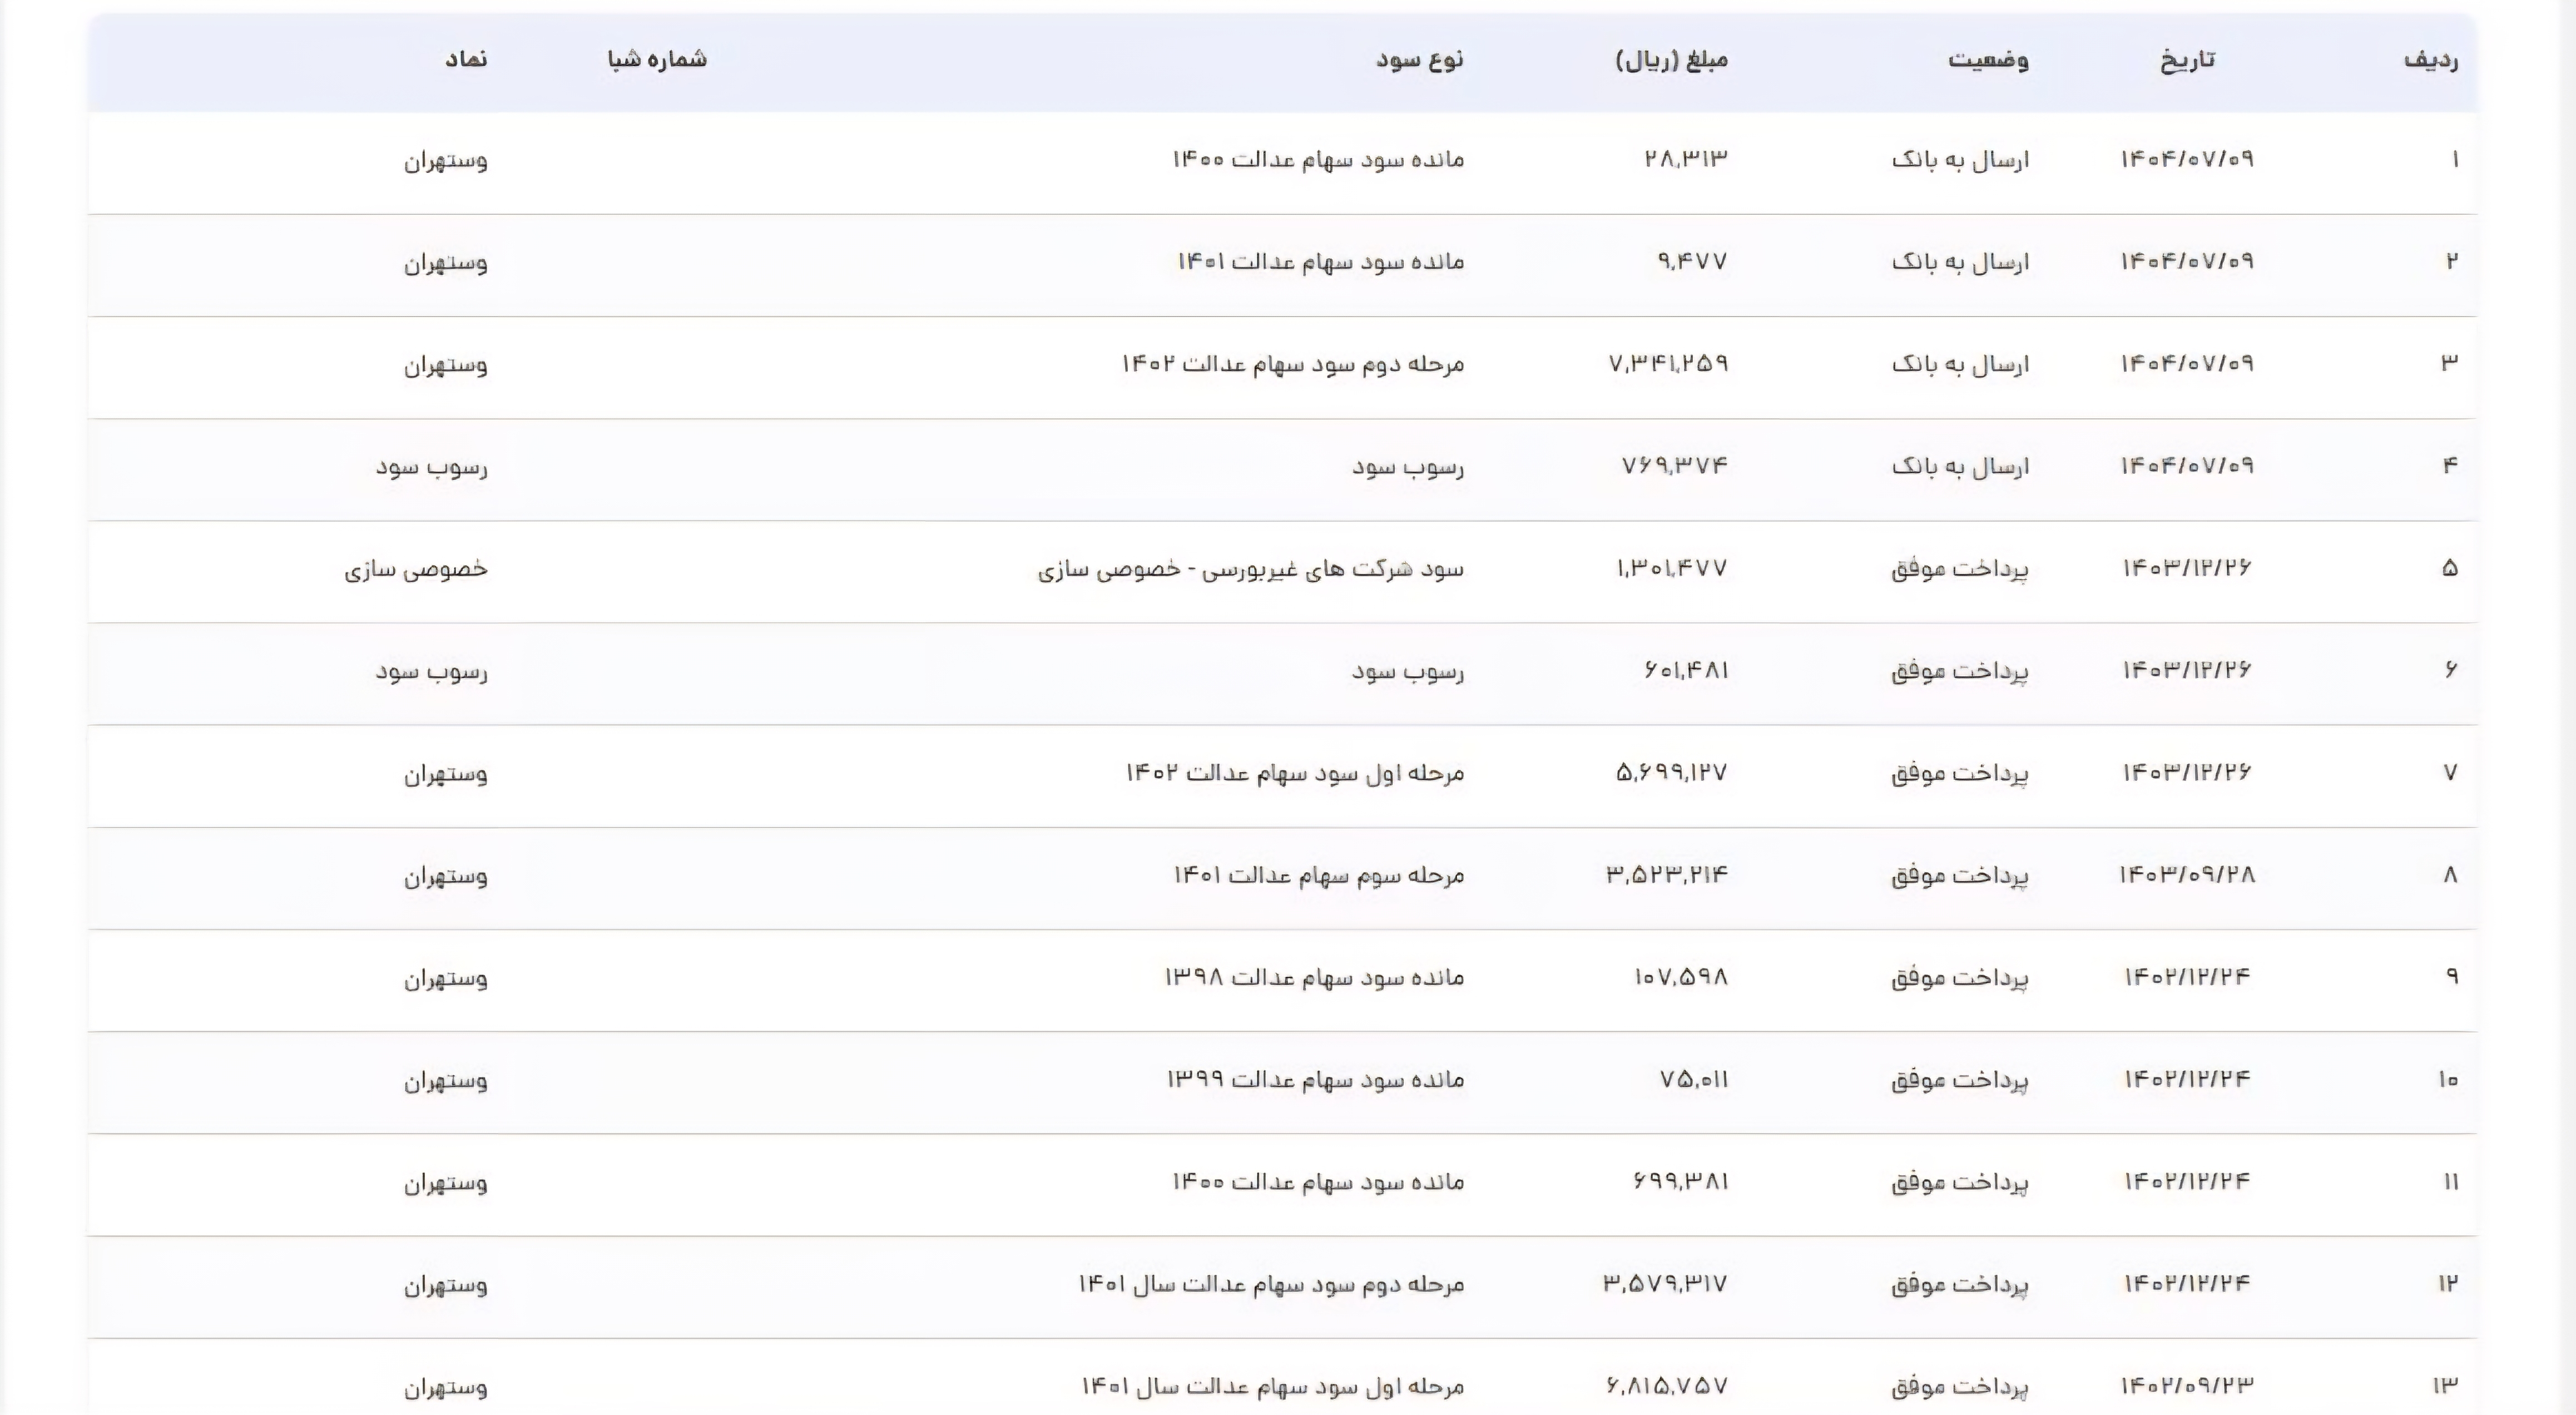Click the سود شرکت های غیربورسی entry
Viewport: 2576px width, 1415px height.
point(1250,569)
